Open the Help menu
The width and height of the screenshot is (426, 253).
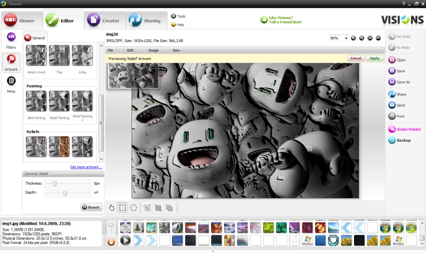pyautogui.click(x=178, y=25)
